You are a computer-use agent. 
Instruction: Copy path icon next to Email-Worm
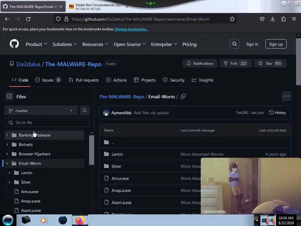(183, 96)
